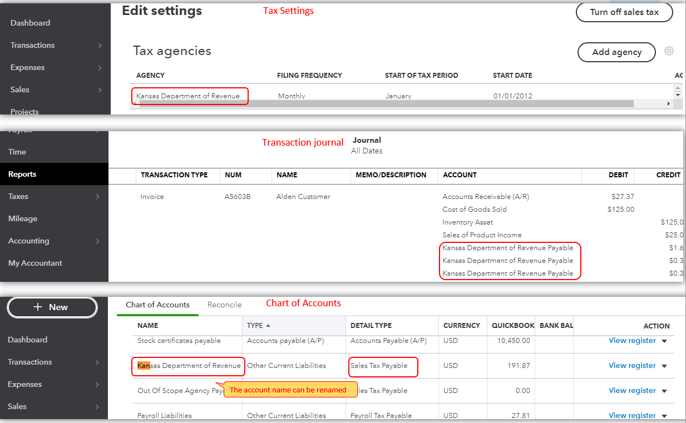Click the Add agency button
Screen dimensions: 686x423
[x=617, y=52]
